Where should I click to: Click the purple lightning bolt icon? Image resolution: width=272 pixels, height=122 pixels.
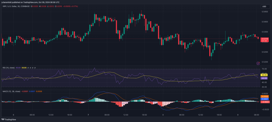click(258, 63)
